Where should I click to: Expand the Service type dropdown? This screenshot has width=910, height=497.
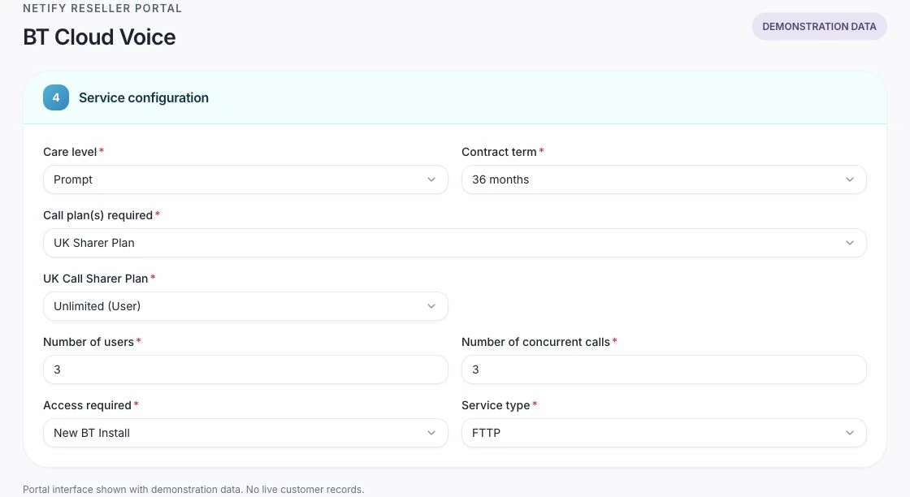(x=664, y=433)
